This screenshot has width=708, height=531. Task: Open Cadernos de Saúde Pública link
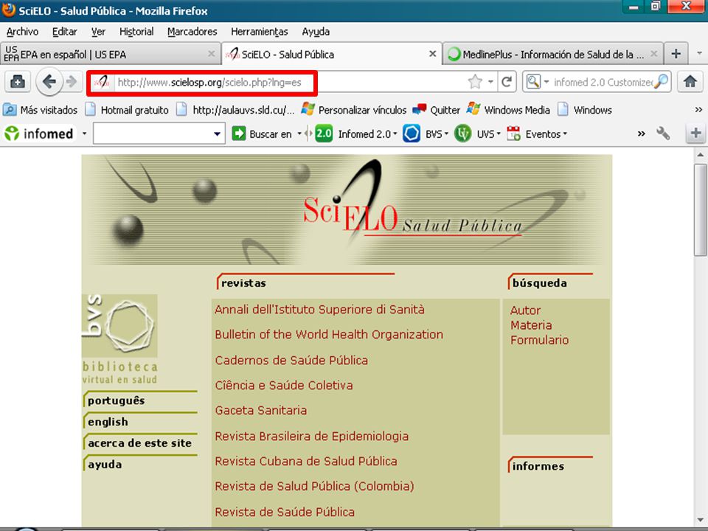coord(291,361)
